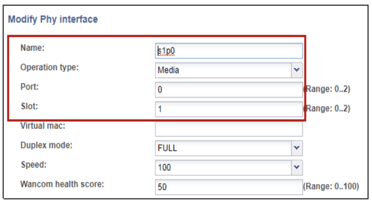
Task: Open the Speed dropdown arrow
Action: [x=296, y=167]
